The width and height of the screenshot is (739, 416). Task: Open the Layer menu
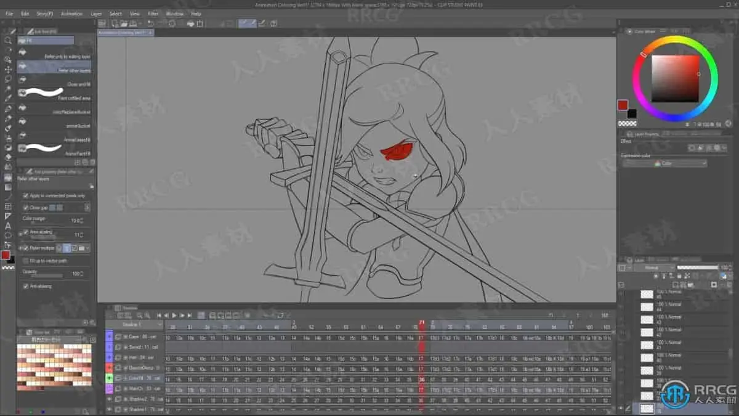[x=96, y=13]
